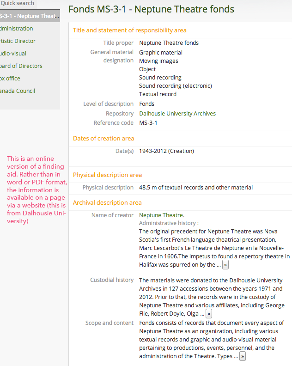
Task: Click the Scope and content field label
Action: (x=109, y=323)
